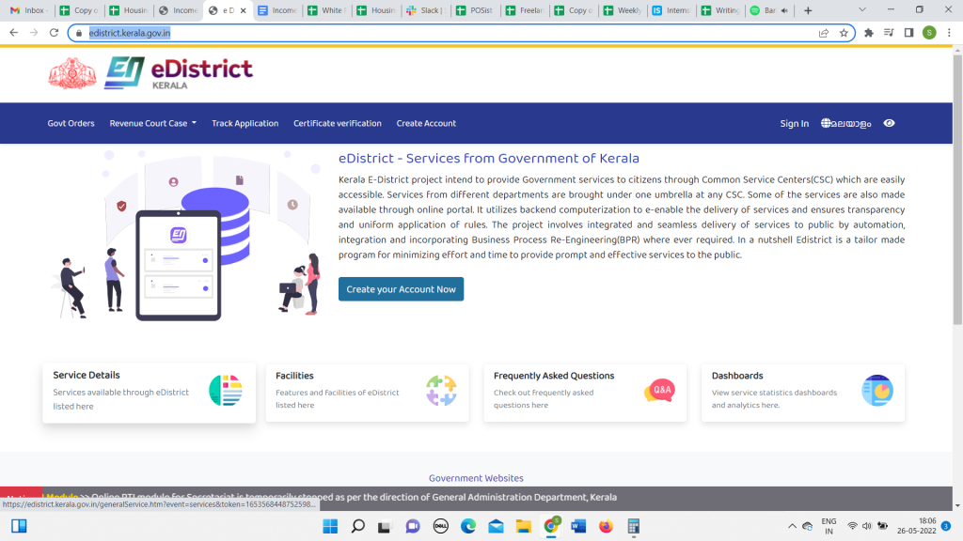Click the Government Websites heading
Viewport: 963px width, 541px height.
tap(476, 478)
